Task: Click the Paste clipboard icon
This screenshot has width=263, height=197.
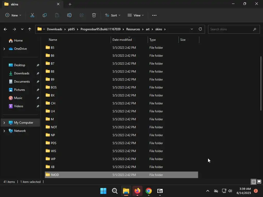Action: point(57,15)
